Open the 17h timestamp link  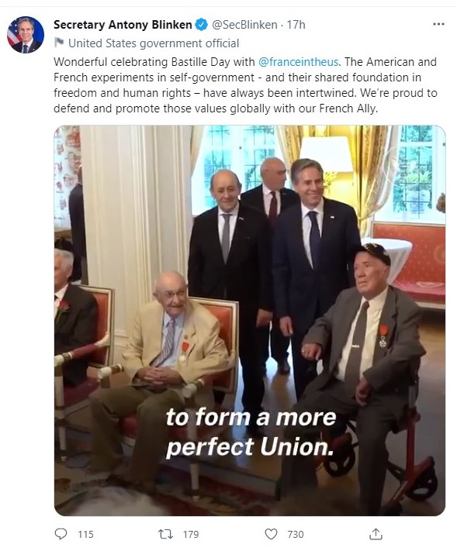296,25
